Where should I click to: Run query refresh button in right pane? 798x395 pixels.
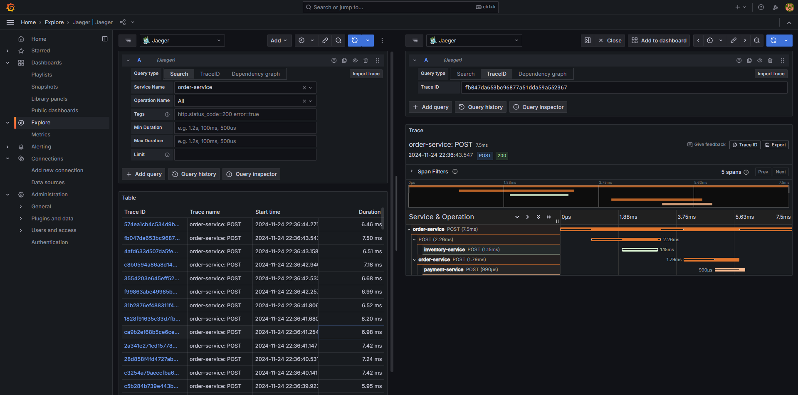pos(773,40)
